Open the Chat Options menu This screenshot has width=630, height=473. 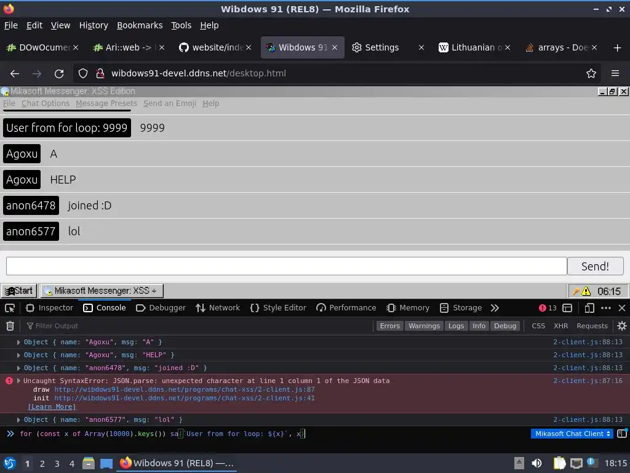[46, 103]
